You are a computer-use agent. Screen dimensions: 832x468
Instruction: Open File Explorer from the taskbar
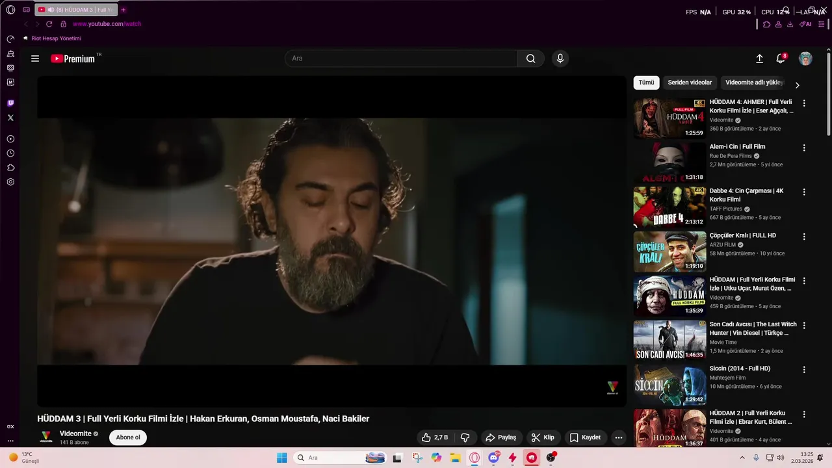point(456,458)
